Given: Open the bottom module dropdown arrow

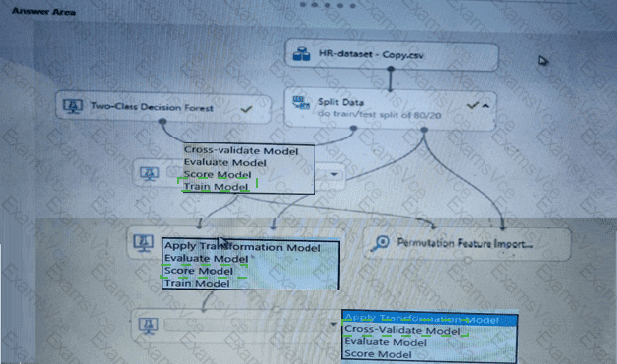Looking at the screenshot, I should click(333, 325).
